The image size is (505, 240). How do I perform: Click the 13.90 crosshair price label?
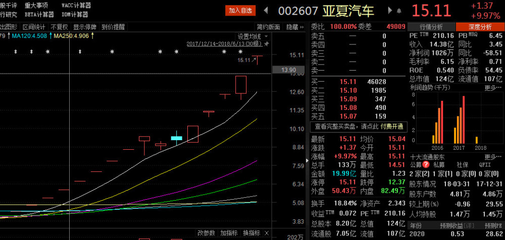[288, 70]
